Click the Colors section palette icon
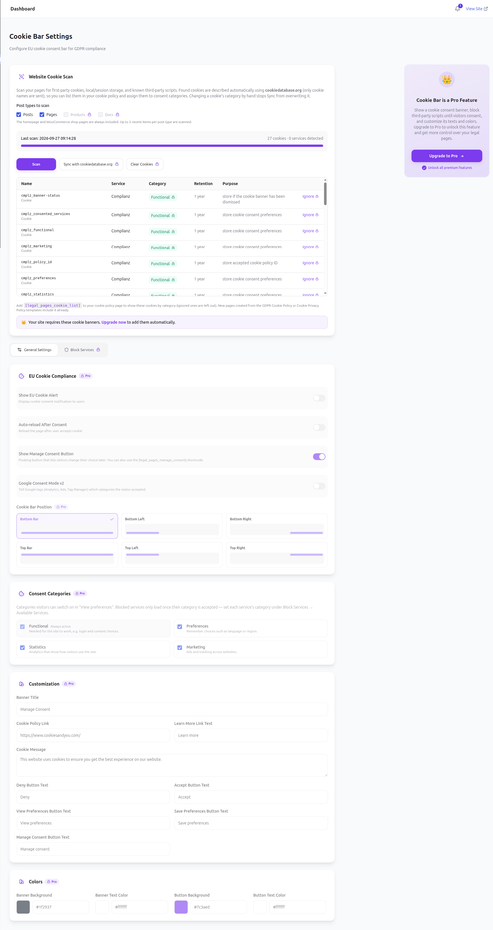This screenshot has height=930, width=493. click(x=21, y=882)
